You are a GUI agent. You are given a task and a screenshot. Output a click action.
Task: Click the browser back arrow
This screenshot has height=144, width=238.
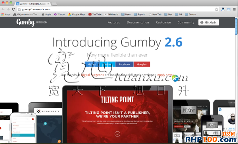tap(3, 9)
